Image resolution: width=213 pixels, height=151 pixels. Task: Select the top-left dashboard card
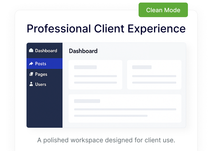click(95, 75)
